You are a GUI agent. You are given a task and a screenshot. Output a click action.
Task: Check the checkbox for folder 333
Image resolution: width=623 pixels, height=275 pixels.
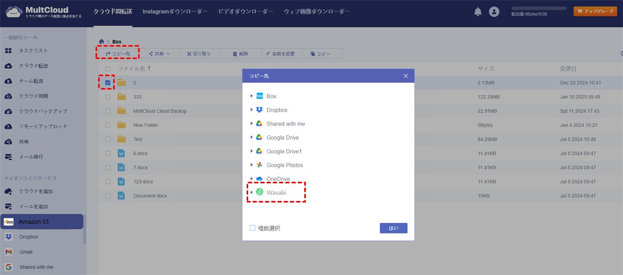coord(107,97)
